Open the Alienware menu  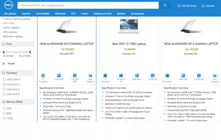[60, 14]
